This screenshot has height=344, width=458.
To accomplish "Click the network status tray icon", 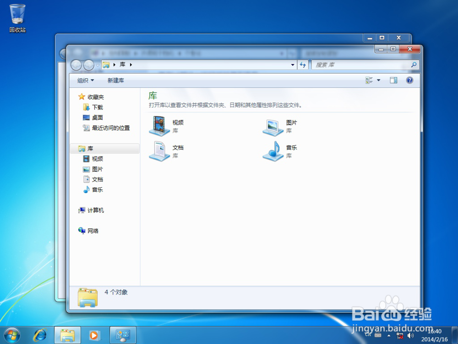I will [x=399, y=336].
